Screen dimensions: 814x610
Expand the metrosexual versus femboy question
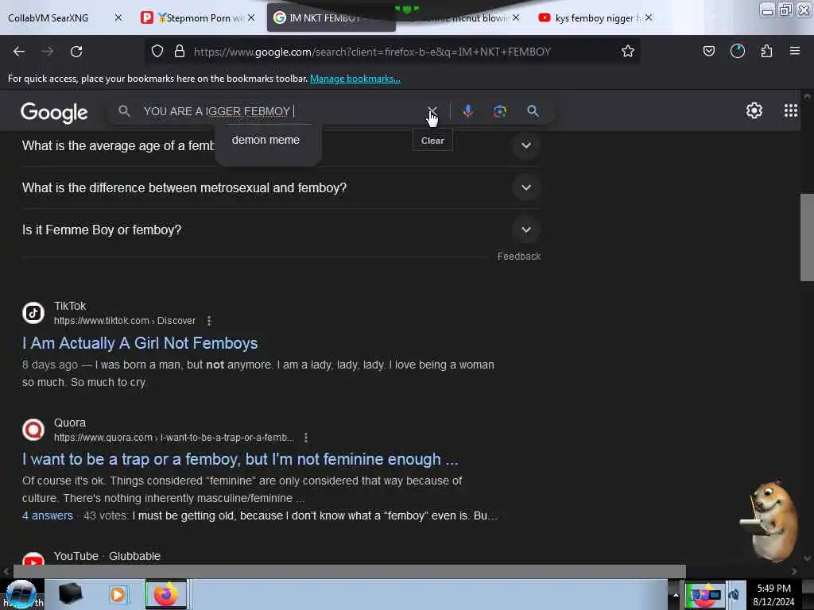526,187
